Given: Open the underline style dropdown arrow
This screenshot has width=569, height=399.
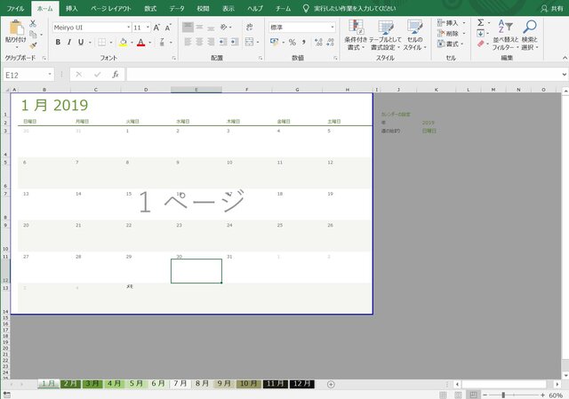Looking at the screenshot, I should pos(90,43).
